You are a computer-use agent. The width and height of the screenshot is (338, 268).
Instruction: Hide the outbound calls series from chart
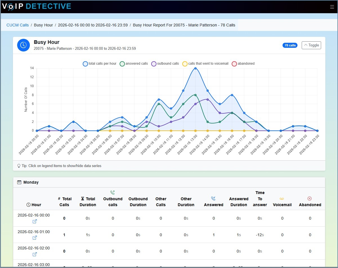(168, 64)
